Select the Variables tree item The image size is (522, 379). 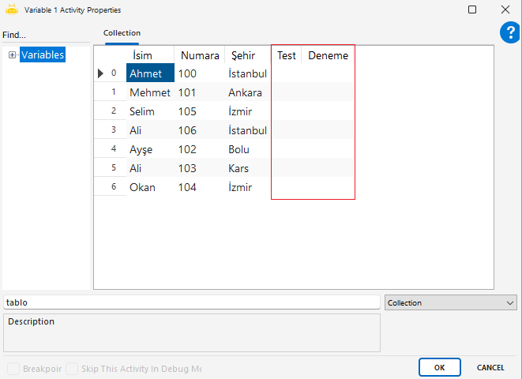tap(42, 55)
